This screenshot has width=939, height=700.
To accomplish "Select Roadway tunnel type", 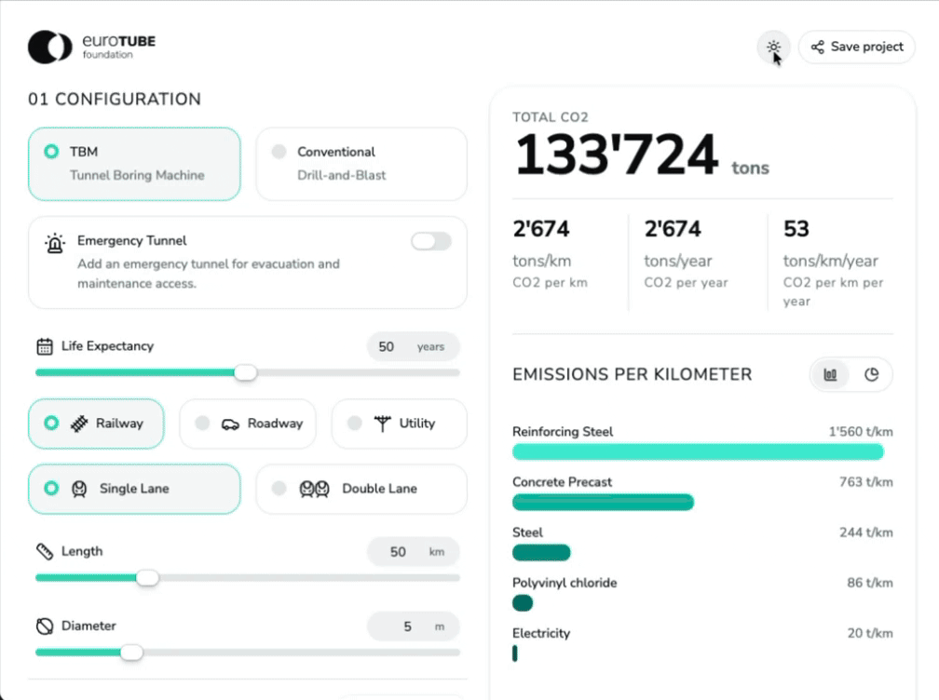I will click(248, 424).
